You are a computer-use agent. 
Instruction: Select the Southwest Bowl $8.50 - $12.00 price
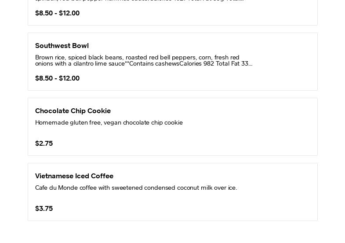coord(57,78)
